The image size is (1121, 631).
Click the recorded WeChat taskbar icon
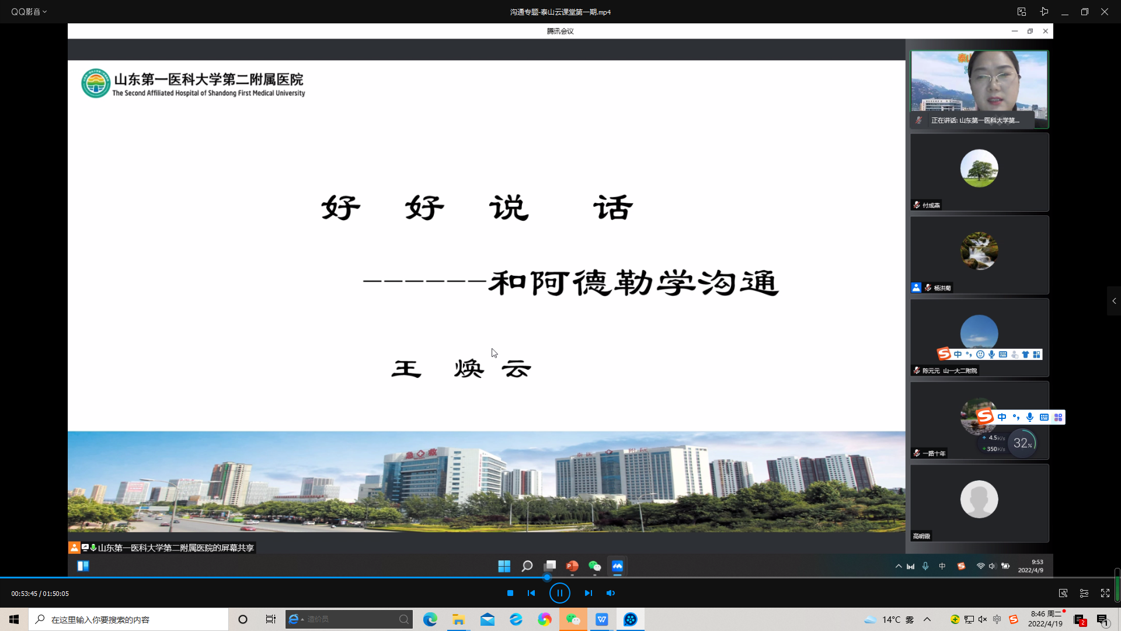[x=595, y=566]
